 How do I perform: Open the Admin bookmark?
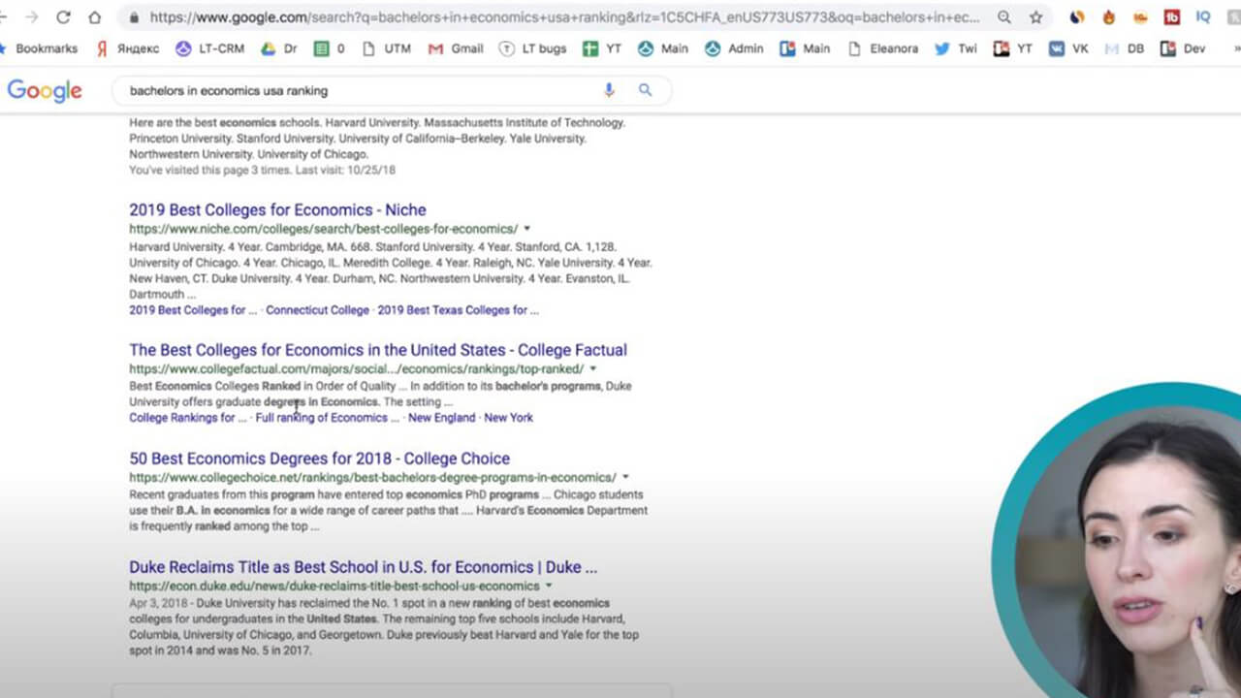coord(734,48)
